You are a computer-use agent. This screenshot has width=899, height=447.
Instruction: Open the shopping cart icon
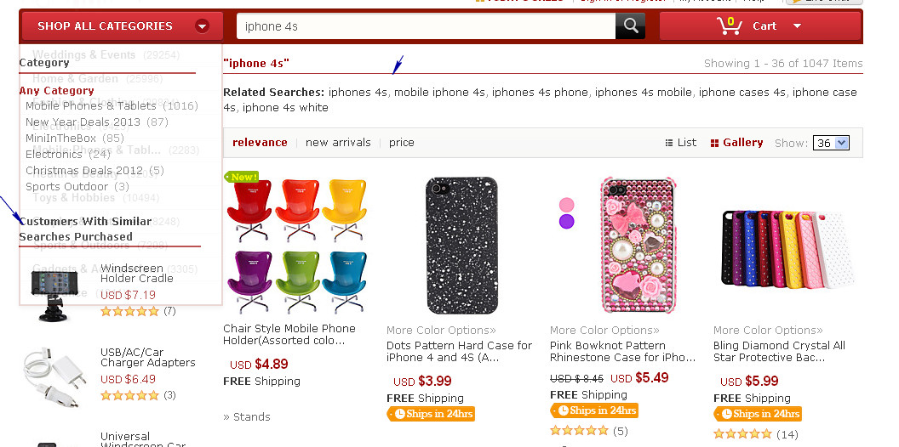click(x=729, y=25)
